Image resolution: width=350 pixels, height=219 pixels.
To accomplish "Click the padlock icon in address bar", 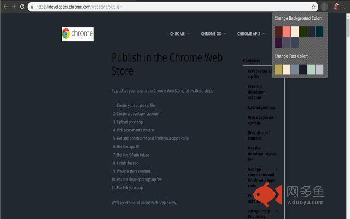I will point(32,7).
